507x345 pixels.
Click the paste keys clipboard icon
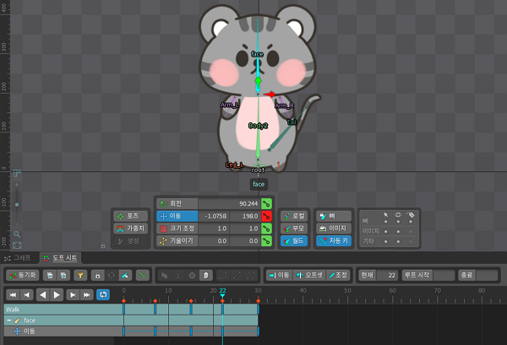click(206, 275)
